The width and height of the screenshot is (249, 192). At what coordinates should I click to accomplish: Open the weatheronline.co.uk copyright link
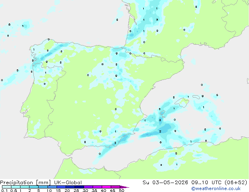click(x=216, y=188)
